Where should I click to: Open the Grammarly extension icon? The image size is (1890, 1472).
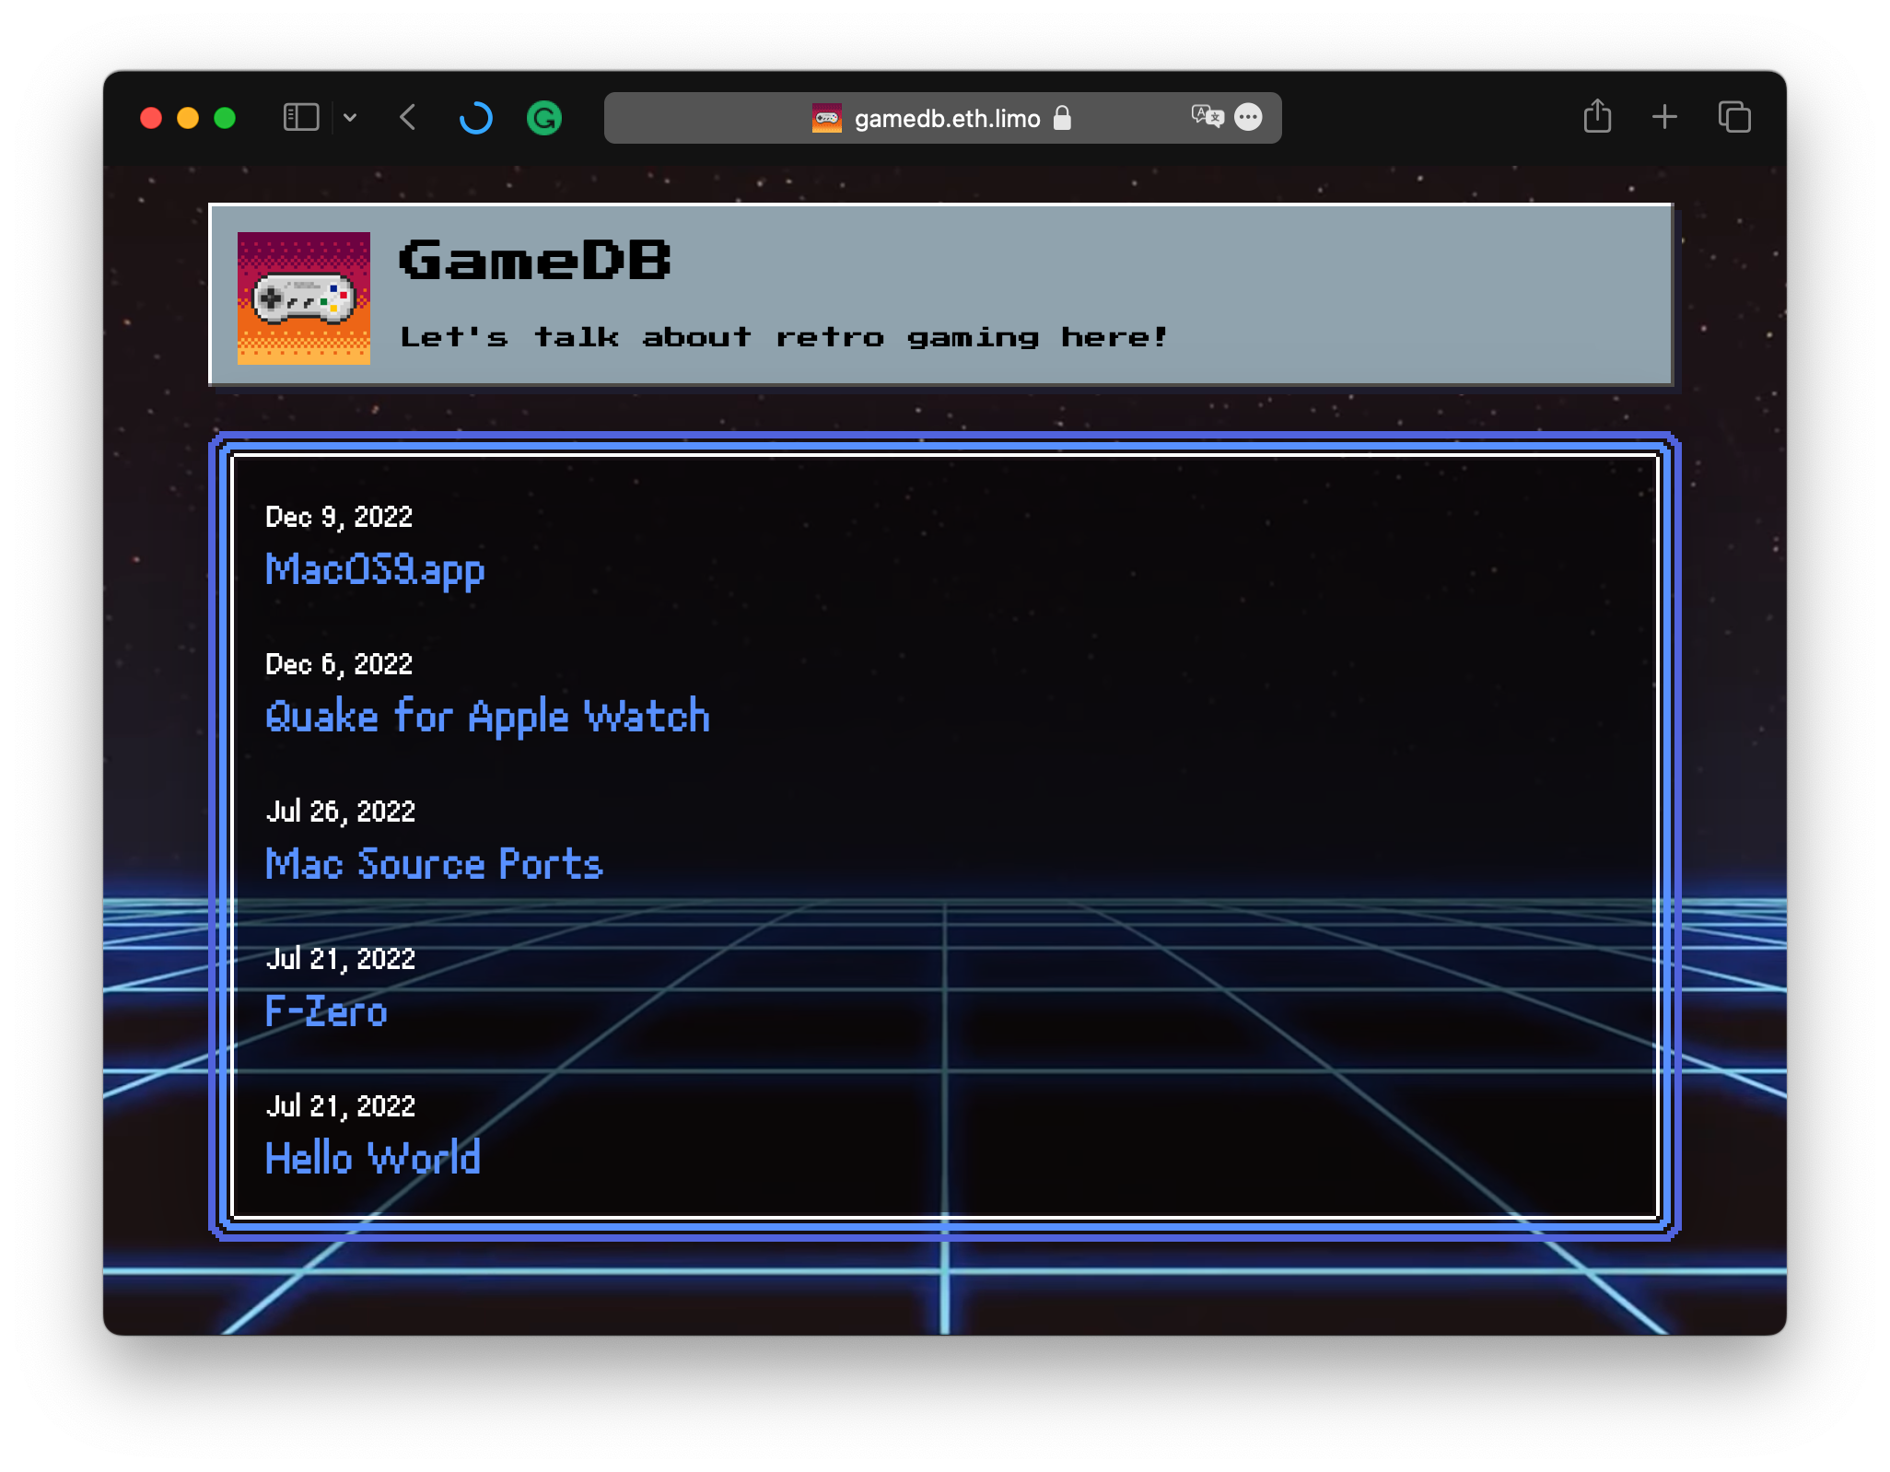pos(544,118)
